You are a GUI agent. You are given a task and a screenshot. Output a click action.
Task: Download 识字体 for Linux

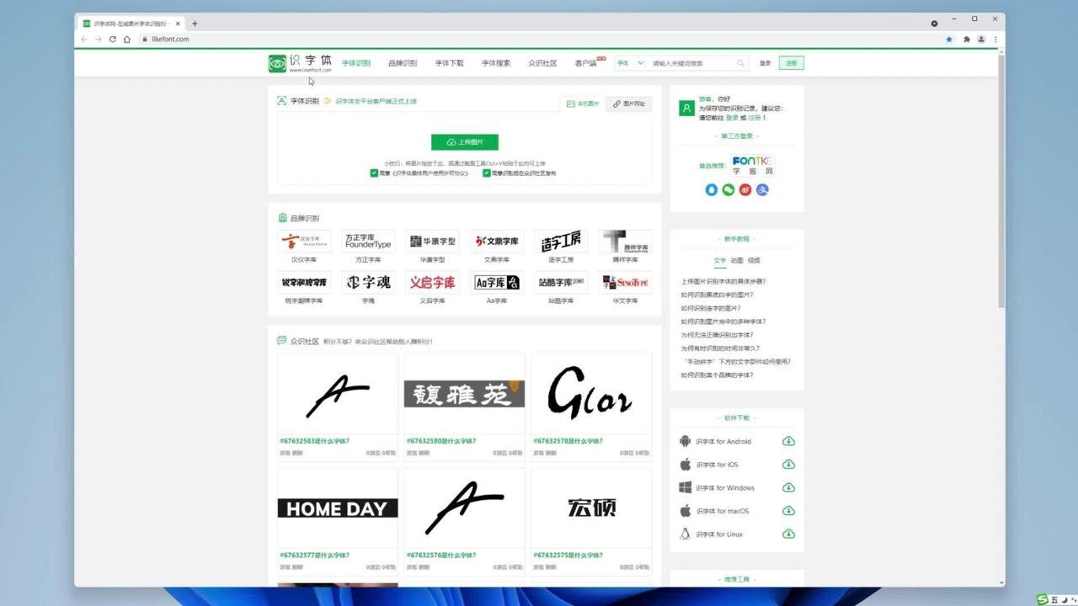click(788, 534)
